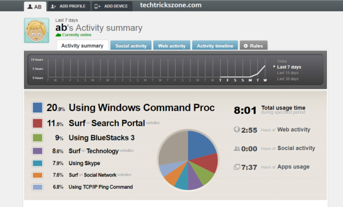Click the Using BlueStacks 3 entry
343x207 pixels.
(x=102, y=138)
